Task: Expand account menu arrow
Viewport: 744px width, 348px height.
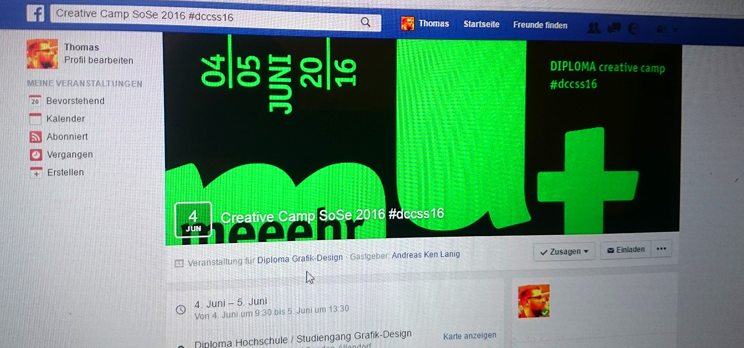Action: point(676,29)
